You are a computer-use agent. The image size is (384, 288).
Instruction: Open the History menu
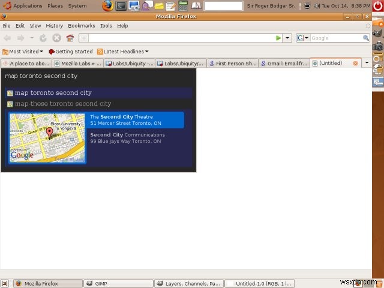(55, 26)
